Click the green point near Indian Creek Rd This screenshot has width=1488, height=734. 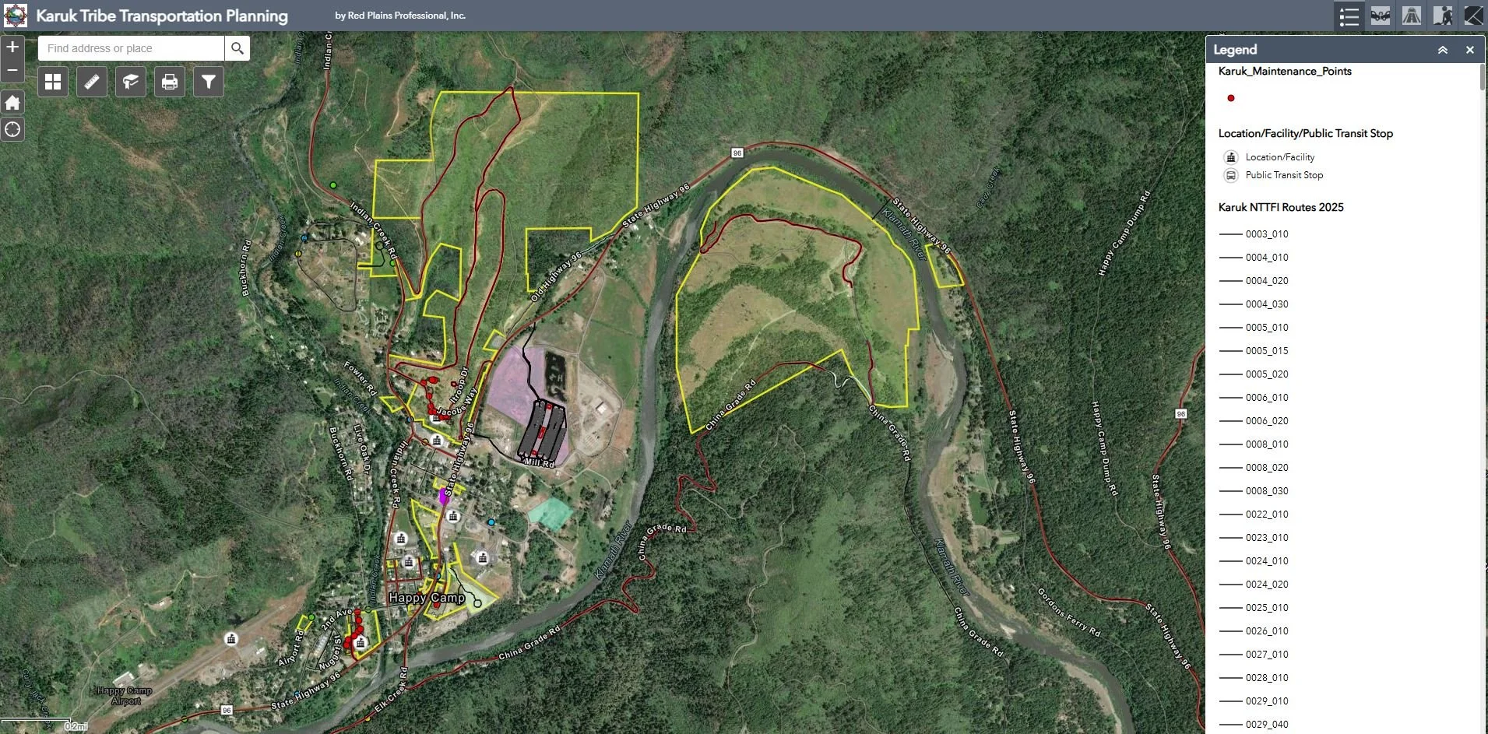333,185
